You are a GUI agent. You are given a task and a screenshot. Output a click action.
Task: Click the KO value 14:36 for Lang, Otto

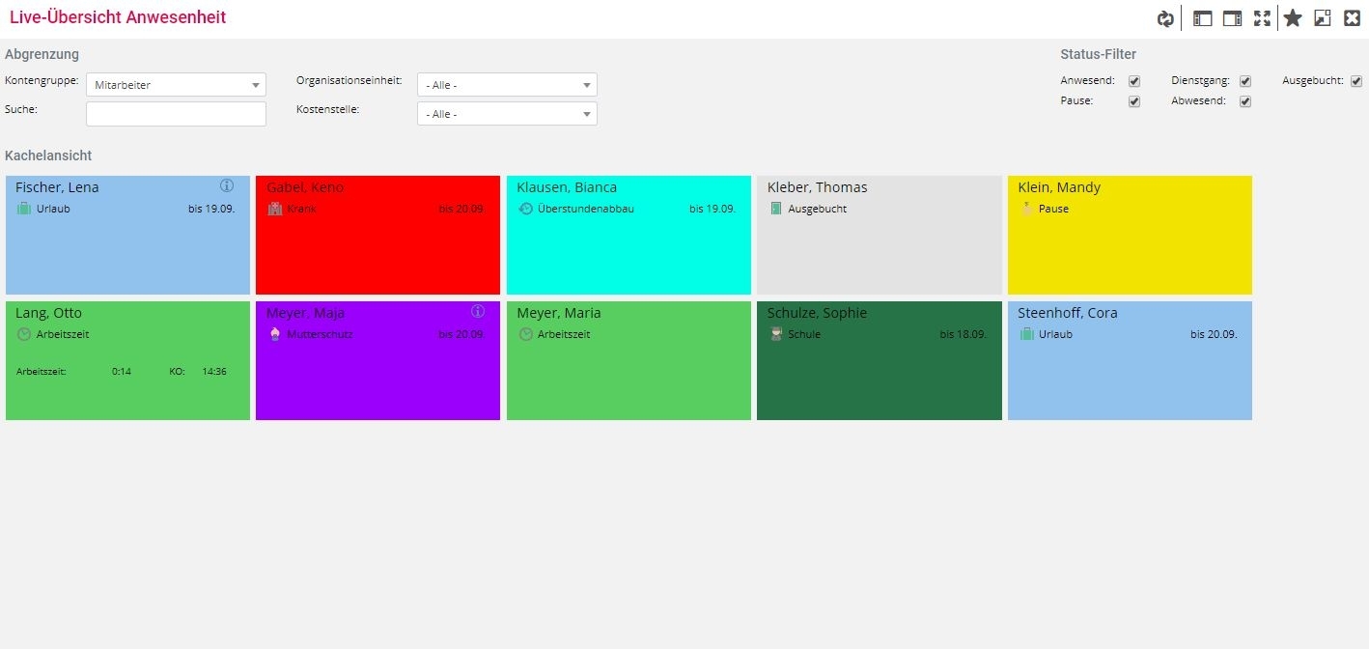(x=214, y=371)
